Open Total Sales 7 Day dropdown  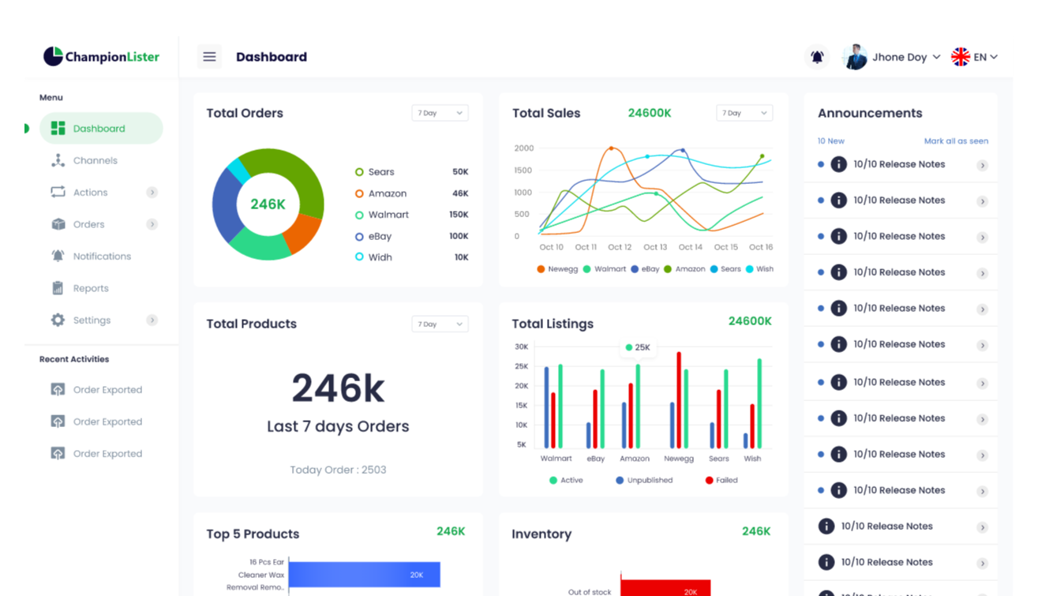click(x=744, y=113)
